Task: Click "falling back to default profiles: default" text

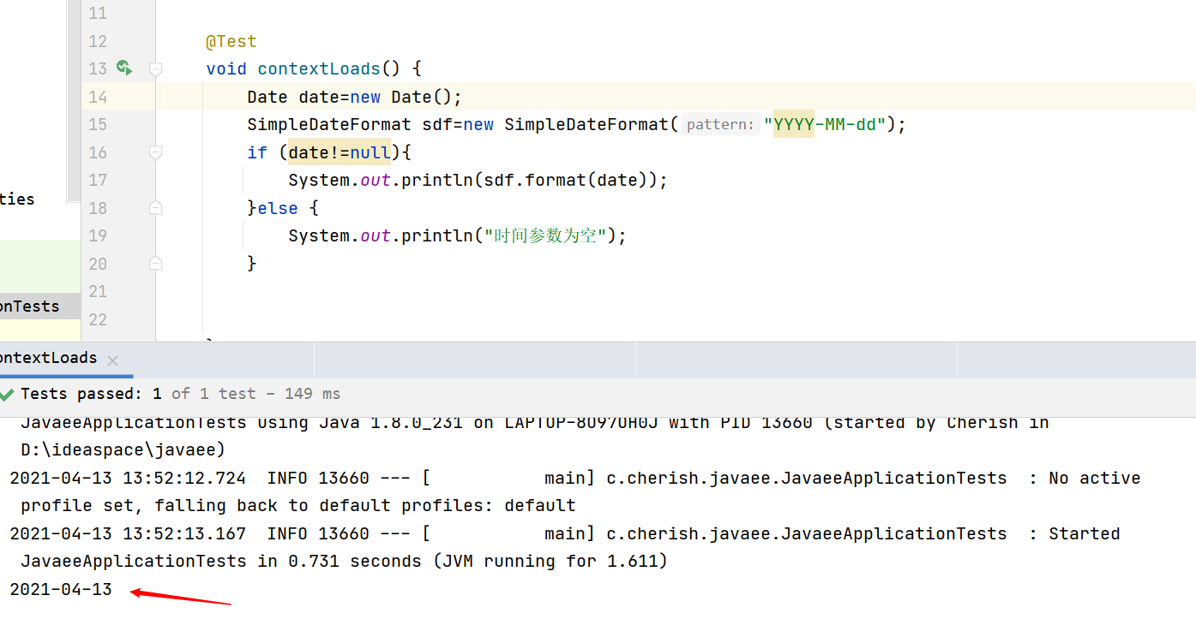Action: [x=365, y=505]
